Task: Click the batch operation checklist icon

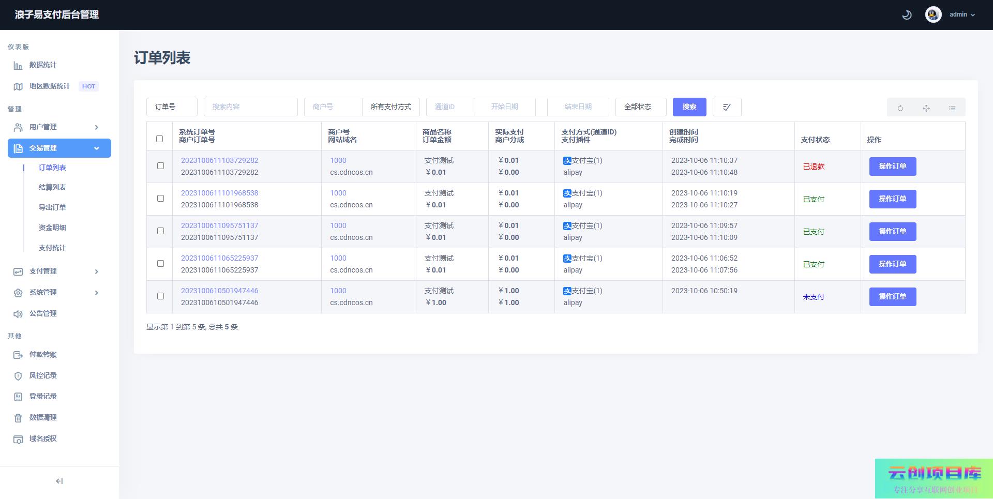Action: point(727,107)
